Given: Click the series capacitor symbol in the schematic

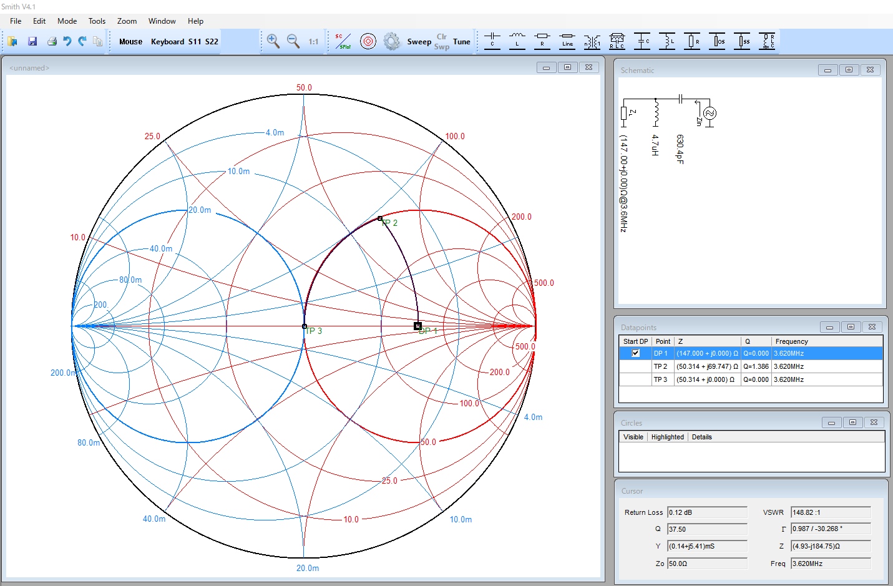Looking at the screenshot, I should click(681, 99).
